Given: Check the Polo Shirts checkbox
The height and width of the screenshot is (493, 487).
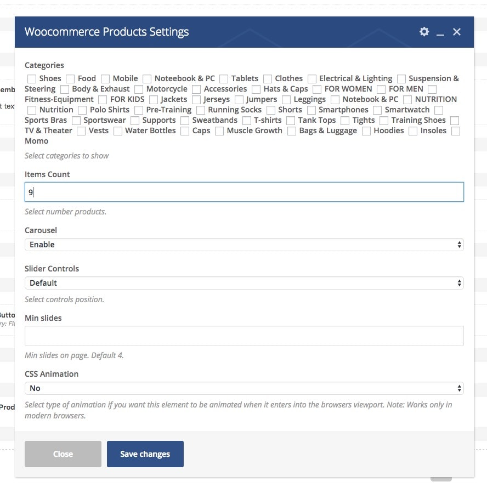Looking at the screenshot, I should click(x=82, y=110).
